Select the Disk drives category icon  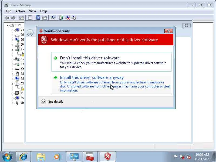(17, 35)
